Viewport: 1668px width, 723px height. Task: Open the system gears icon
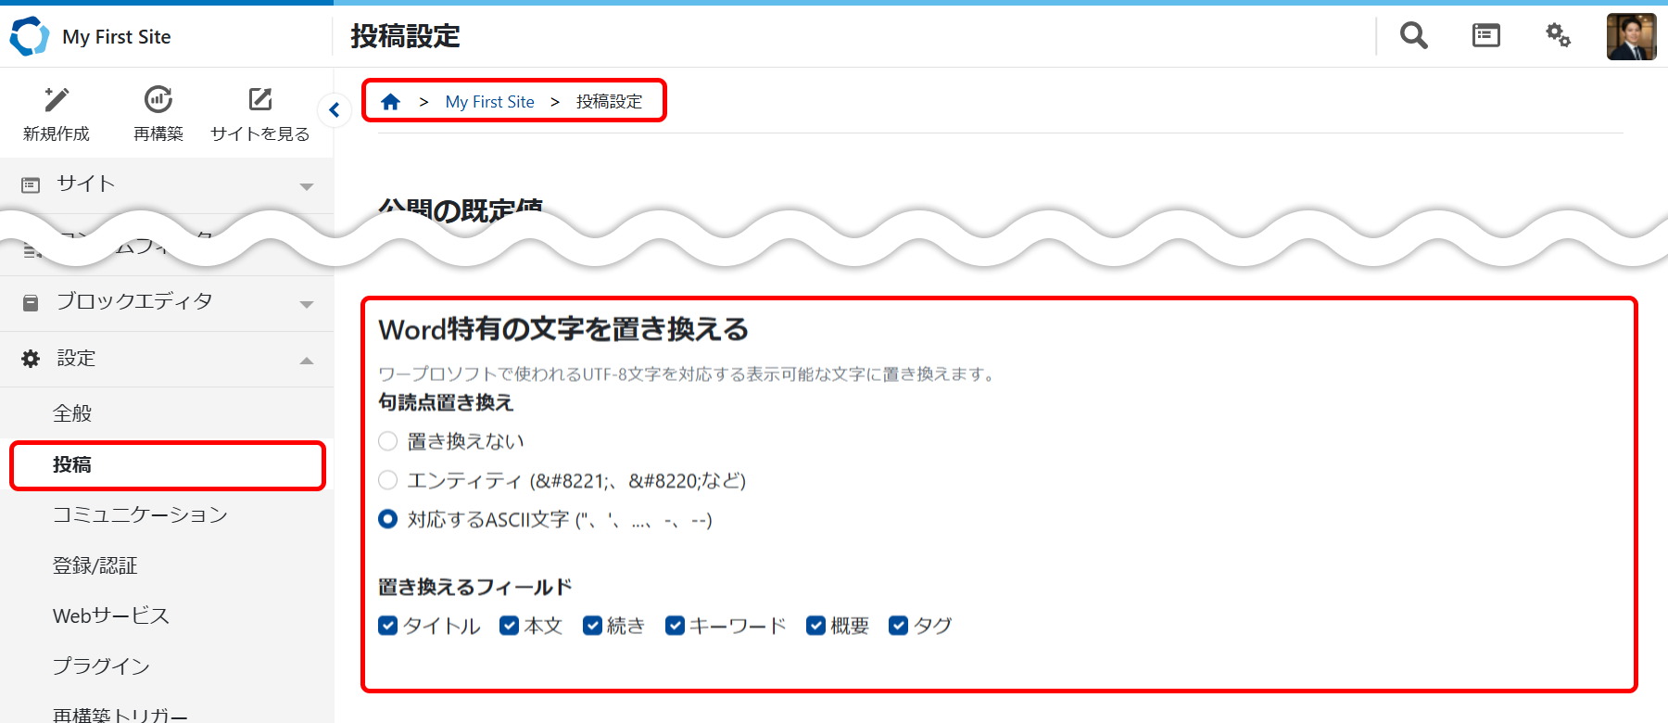coord(1558,36)
